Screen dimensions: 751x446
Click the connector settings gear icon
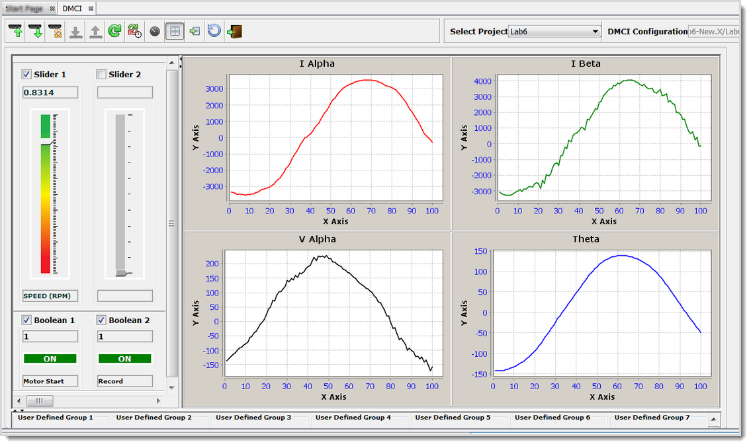click(x=55, y=31)
